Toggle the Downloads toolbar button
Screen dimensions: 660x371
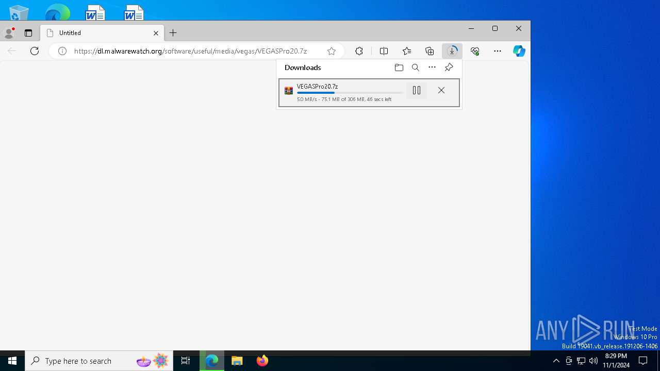tap(452, 51)
